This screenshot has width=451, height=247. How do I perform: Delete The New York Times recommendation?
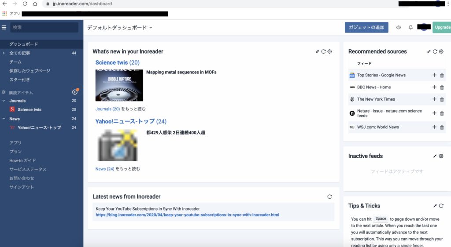442,99
